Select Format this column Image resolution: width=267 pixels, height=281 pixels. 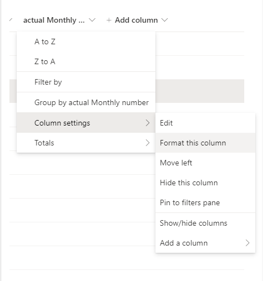(x=205, y=143)
